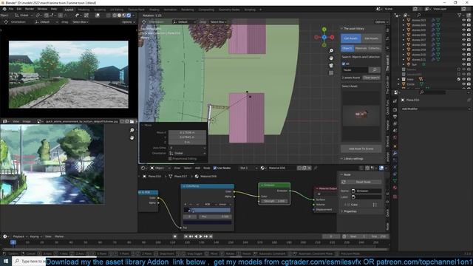Viewport: 473px width, 266px height.
Task: Collapse the Emission node
Action: point(262,185)
